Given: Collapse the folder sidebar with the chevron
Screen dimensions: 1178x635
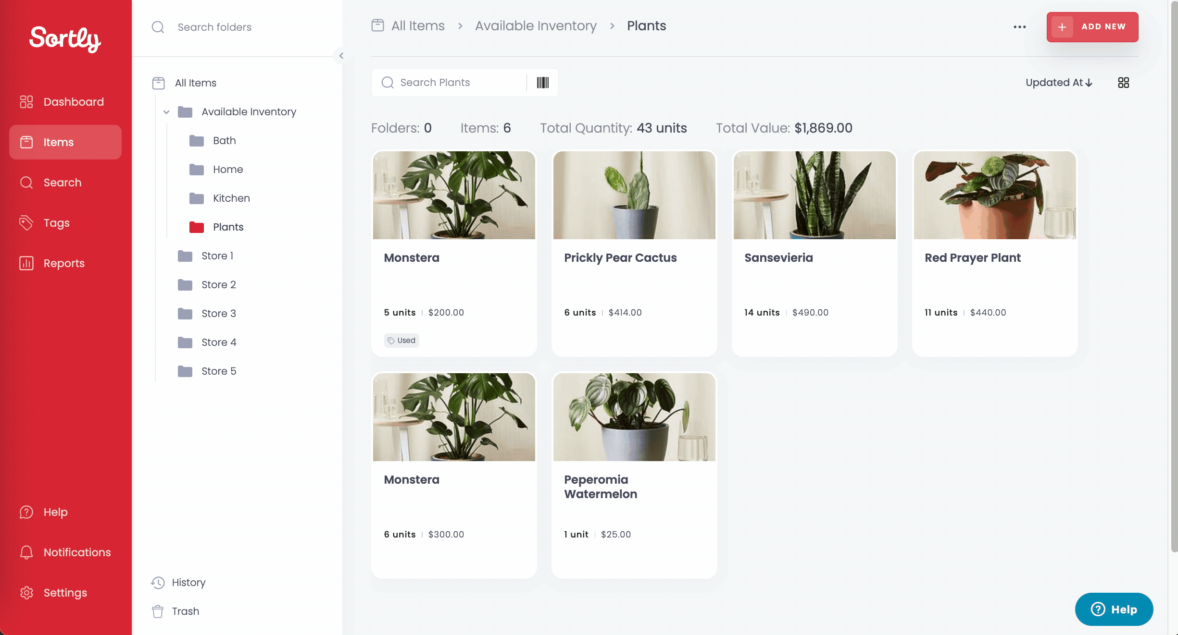Looking at the screenshot, I should click(x=341, y=56).
